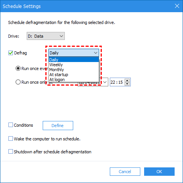Enable the Conditions checkbox
The height and width of the screenshot is (183, 183).
pyautogui.click(x=11, y=125)
